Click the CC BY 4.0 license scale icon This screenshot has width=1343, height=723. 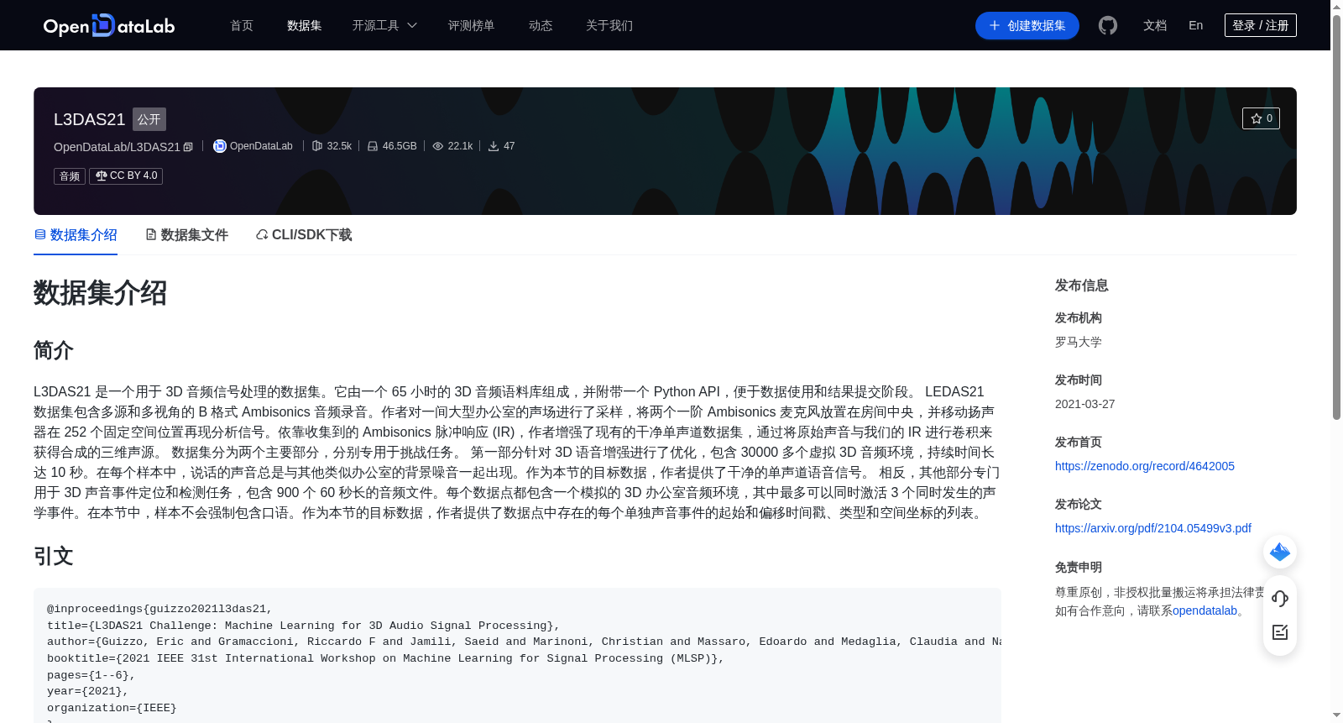[x=101, y=176]
